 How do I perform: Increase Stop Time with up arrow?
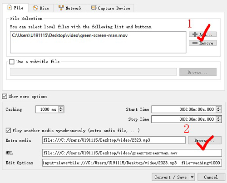pyautogui.click(x=218, y=118)
